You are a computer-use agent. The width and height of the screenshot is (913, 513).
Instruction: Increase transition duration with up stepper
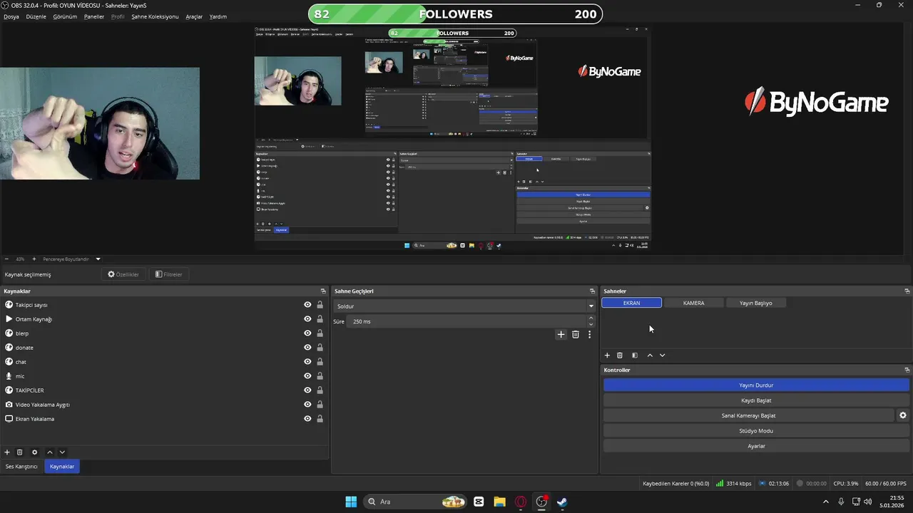point(591,318)
